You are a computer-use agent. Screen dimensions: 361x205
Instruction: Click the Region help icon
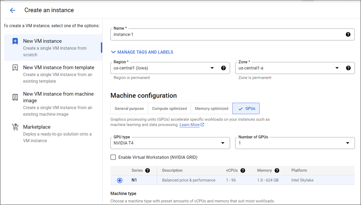223,68
